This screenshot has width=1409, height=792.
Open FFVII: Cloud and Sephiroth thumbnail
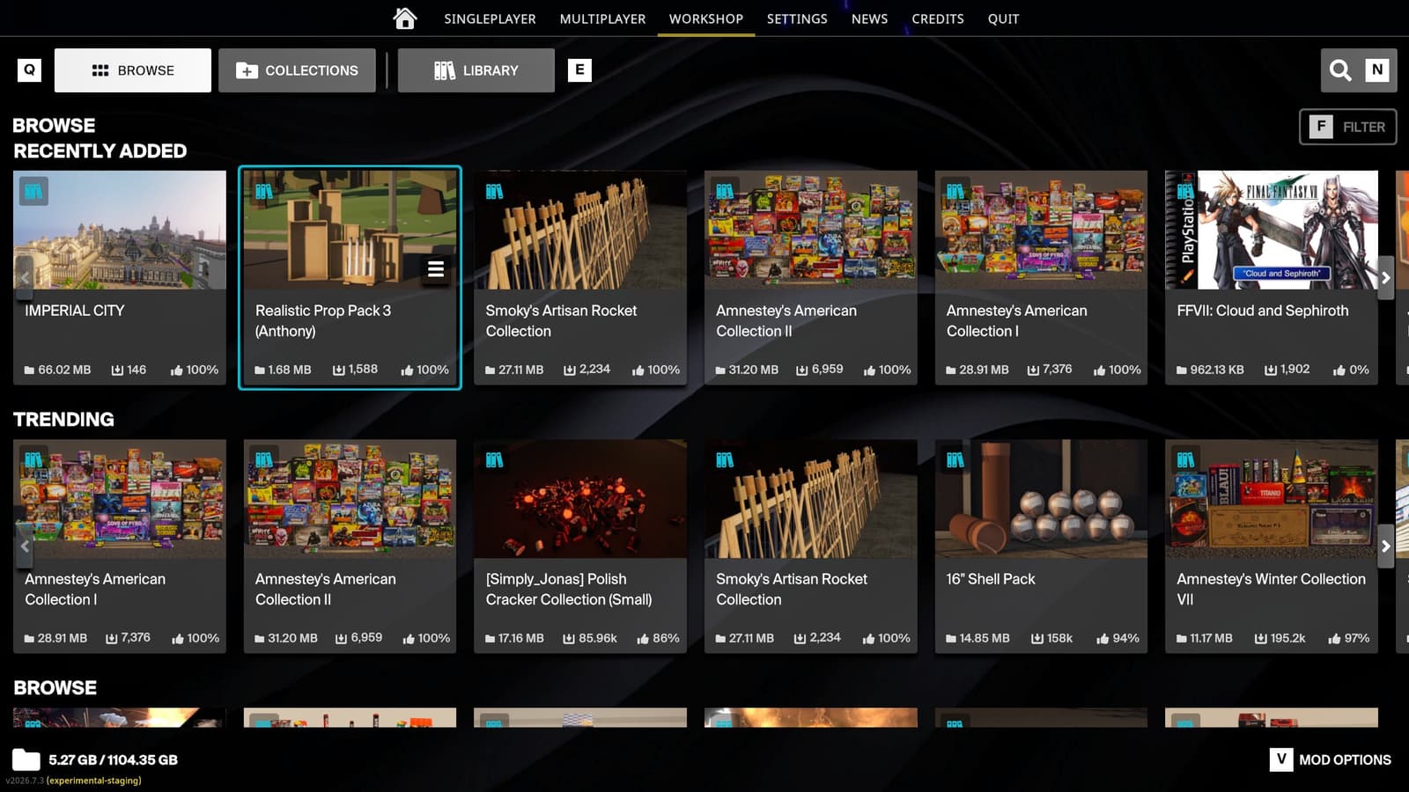pyautogui.click(x=1272, y=230)
